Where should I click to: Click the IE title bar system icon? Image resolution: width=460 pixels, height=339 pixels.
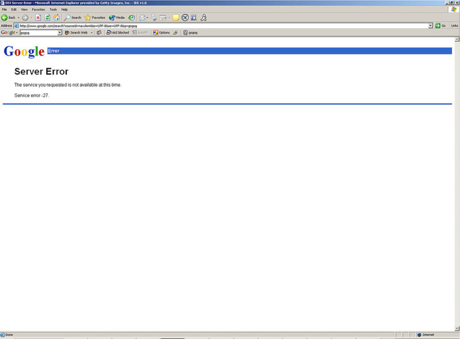coord(2,2)
